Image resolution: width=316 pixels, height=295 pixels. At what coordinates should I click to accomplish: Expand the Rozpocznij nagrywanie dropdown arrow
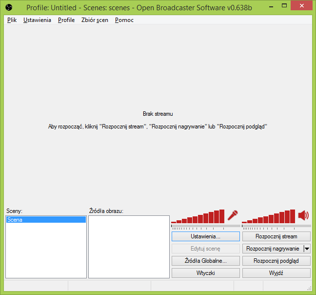307,249
